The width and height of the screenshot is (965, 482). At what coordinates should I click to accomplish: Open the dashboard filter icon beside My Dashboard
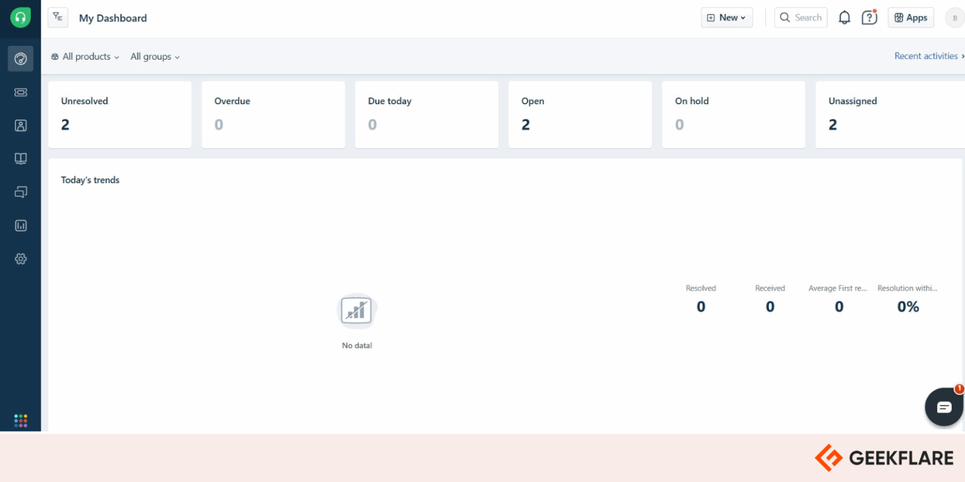(x=57, y=18)
